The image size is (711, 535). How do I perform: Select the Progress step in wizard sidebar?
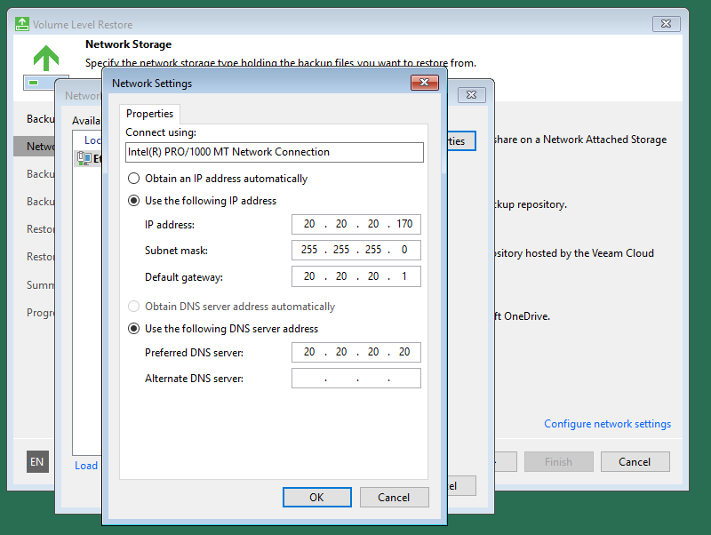40,313
